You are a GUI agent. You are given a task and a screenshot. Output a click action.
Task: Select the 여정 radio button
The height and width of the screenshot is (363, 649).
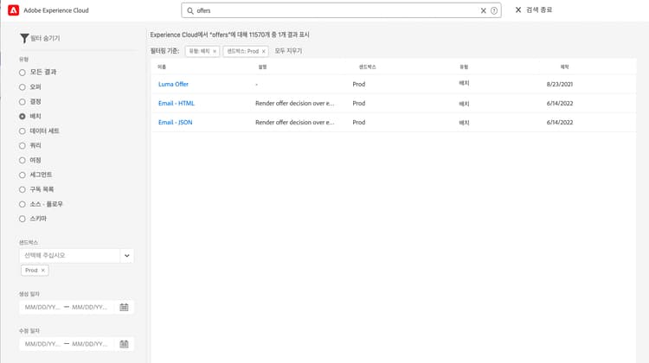tap(22, 161)
